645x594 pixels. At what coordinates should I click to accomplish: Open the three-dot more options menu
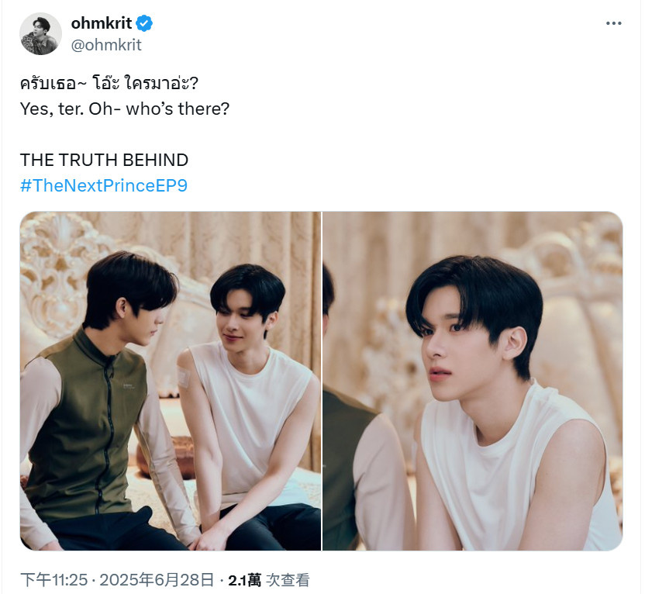pos(613,23)
